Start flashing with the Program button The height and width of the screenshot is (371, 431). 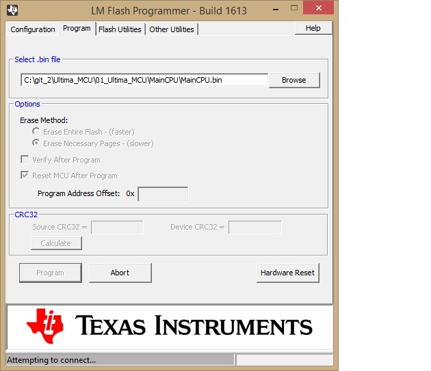point(51,273)
